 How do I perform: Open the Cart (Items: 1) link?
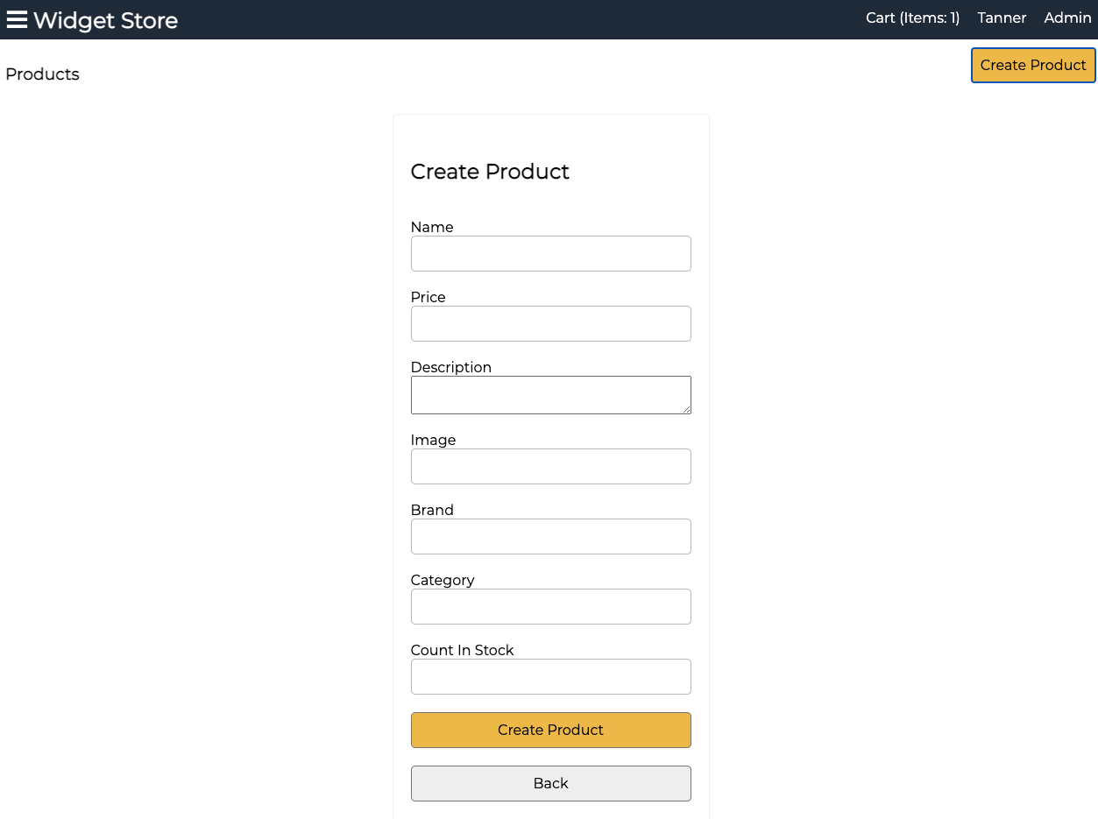[912, 18]
